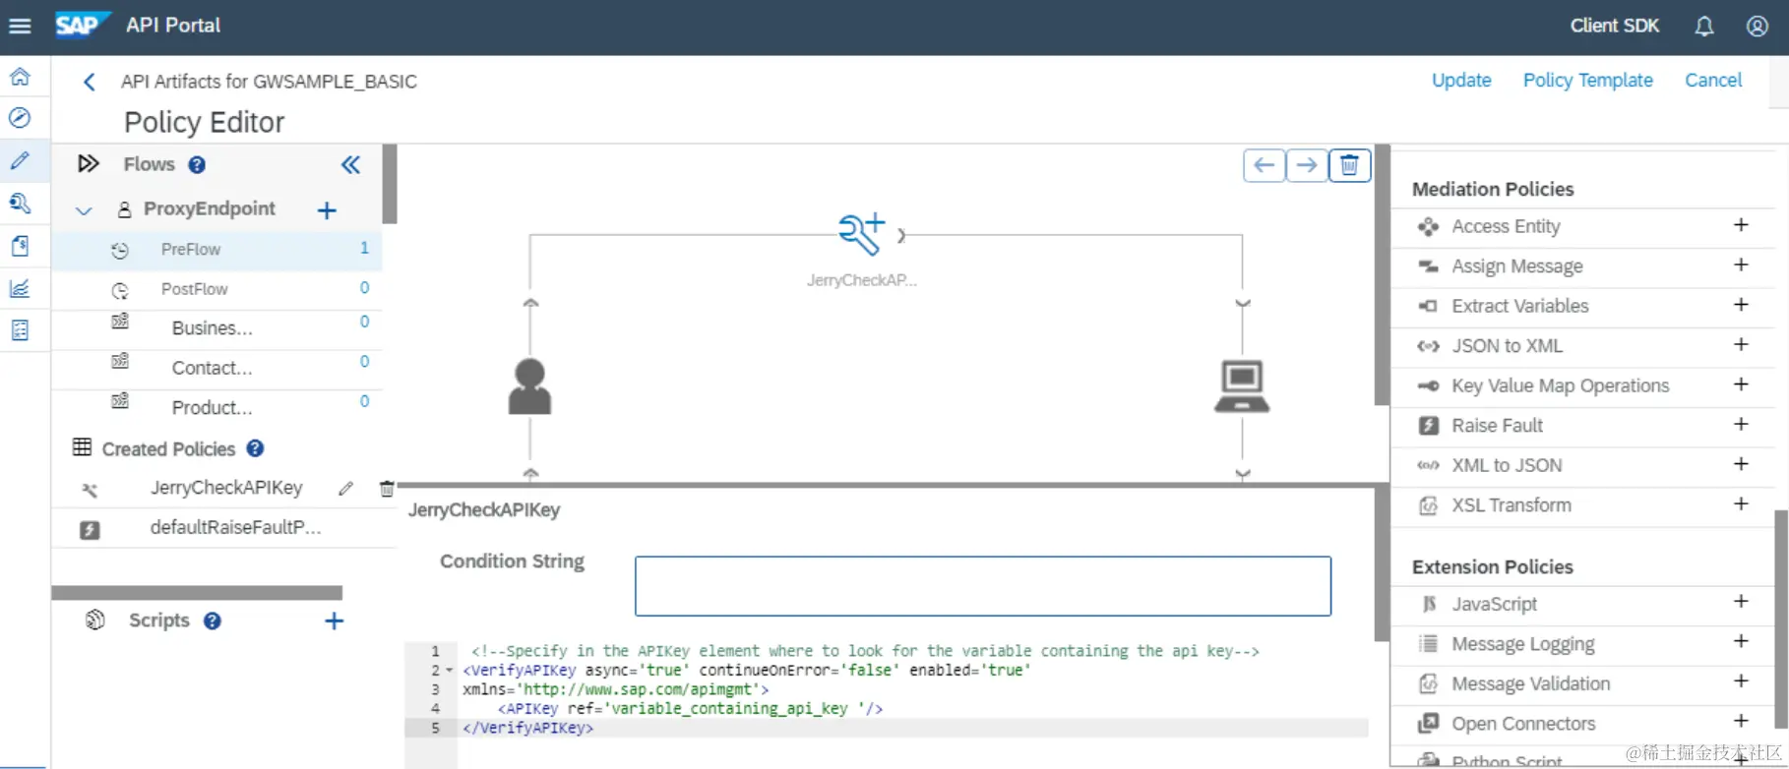This screenshot has height=769, width=1789.
Task: Add XSL Transform policy
Action: point(1741,503)
